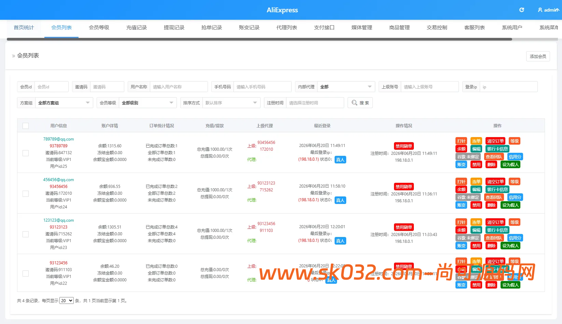Click the email 456456@qq.com
This screenshot has width=562, height=324.
click(58, 180)
